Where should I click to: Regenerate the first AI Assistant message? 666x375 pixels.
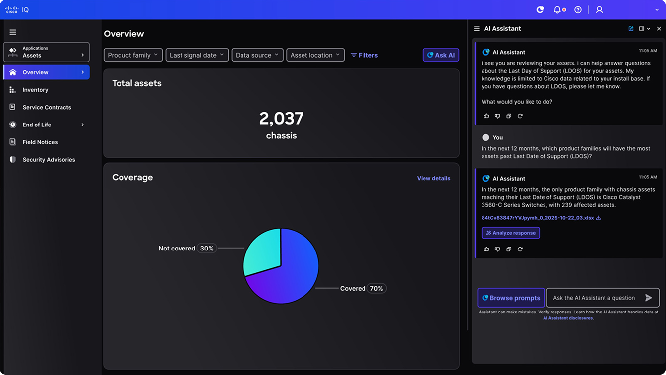point(520,116)
